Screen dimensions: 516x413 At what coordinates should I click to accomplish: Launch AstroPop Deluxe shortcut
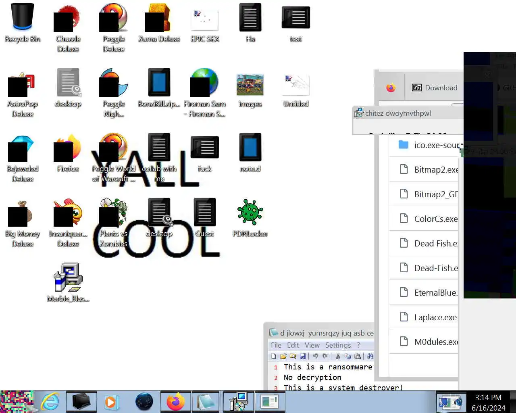pyautogui.click(x=23, y=93)
